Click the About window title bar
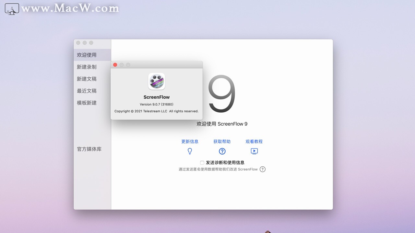The image size is (415, 233). coord(157,65)
